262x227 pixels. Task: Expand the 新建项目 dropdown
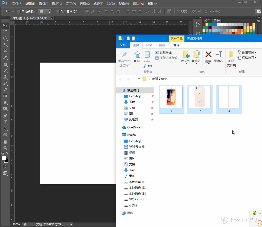point(255,52)
